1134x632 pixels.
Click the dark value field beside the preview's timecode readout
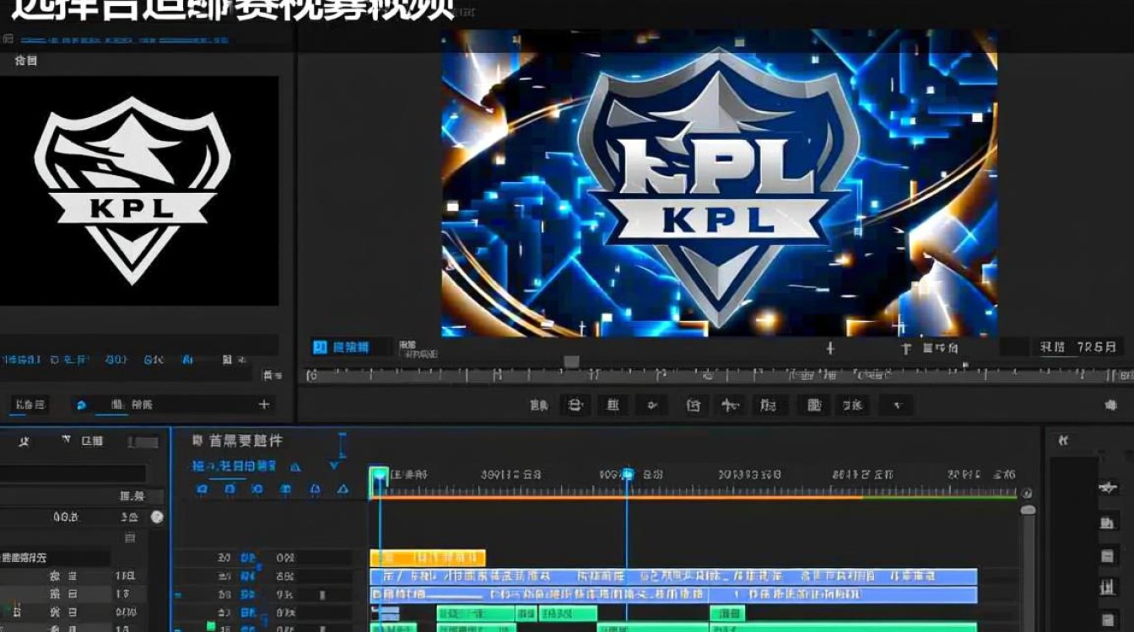click(x=1014, y=347)
